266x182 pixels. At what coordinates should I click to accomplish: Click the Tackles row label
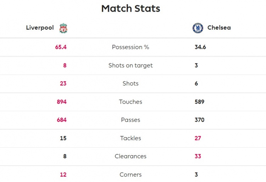tap(131, 138)
